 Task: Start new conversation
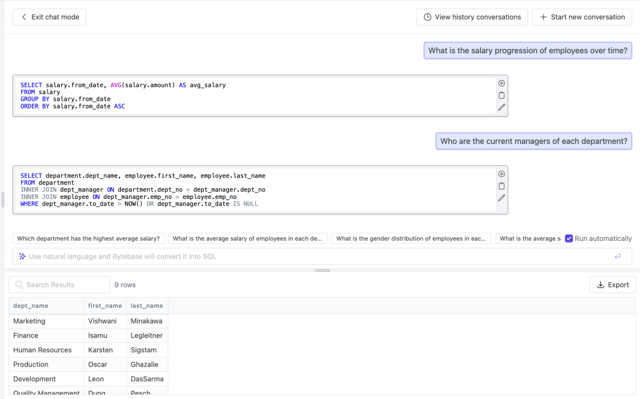(582, 17)
